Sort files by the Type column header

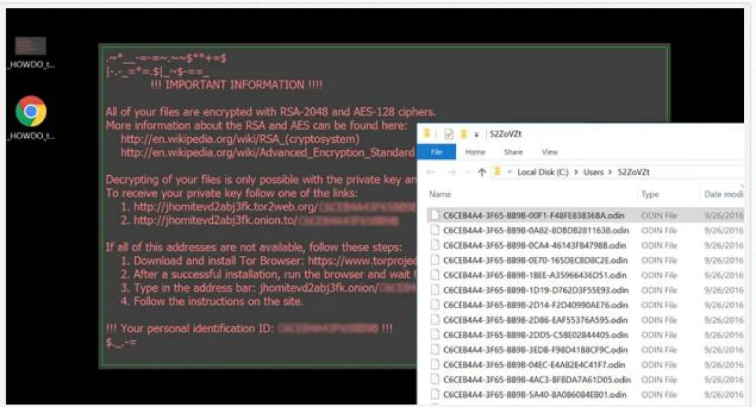coord(650,194)
